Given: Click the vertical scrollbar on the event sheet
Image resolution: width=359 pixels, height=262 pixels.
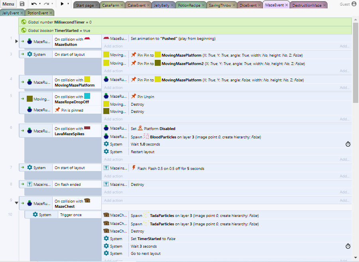Looking at the screenshot, I should (x=355, y=60).
